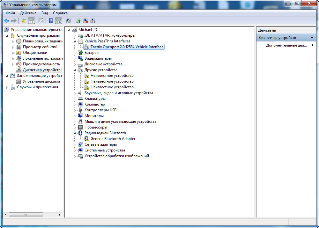Click the blue Help question mark icon
Screen dimensions: 319x228
[x=51, y=21]
